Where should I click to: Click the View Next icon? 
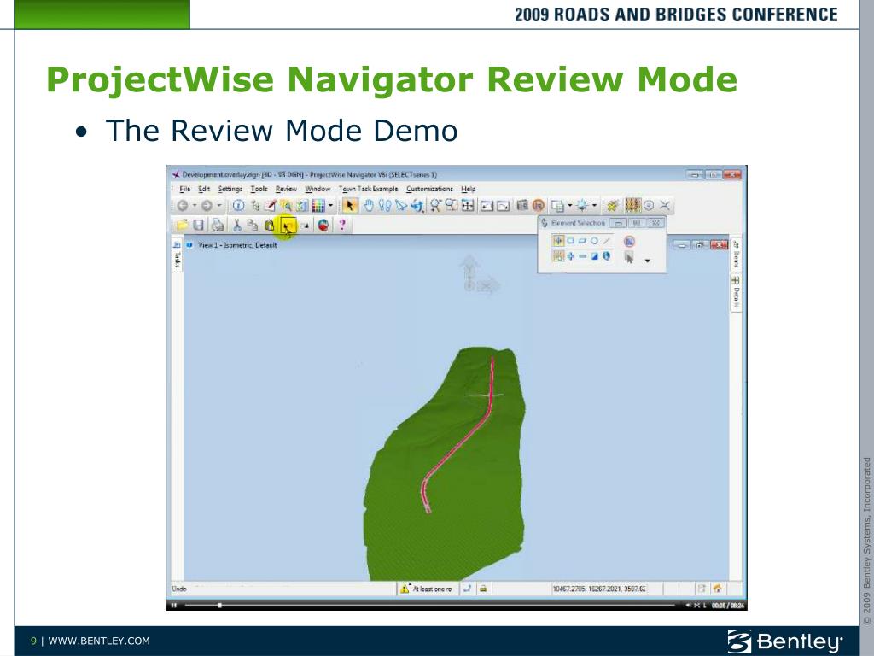point(504,206)
